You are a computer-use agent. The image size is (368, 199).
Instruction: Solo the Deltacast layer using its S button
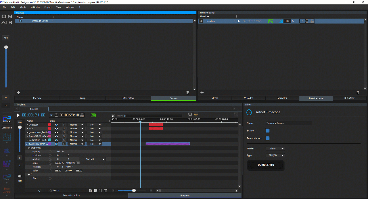(x=64, y=124)
